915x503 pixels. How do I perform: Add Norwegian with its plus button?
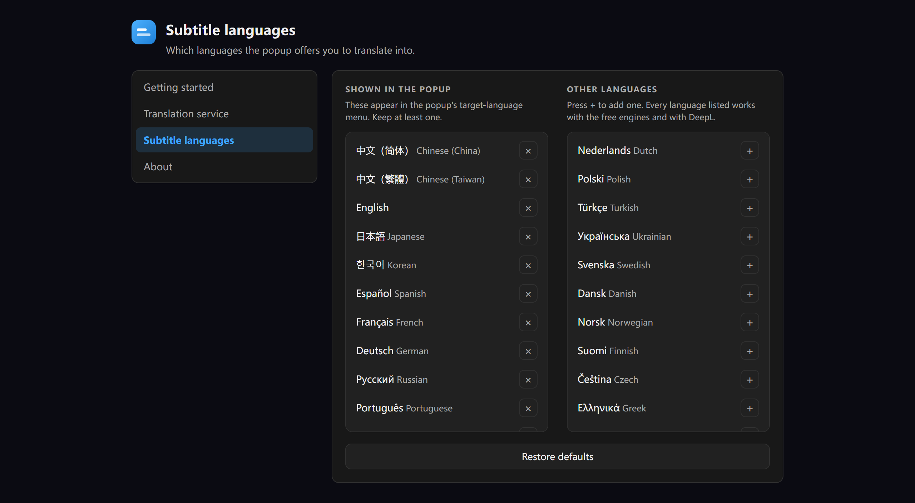(750, 322)
